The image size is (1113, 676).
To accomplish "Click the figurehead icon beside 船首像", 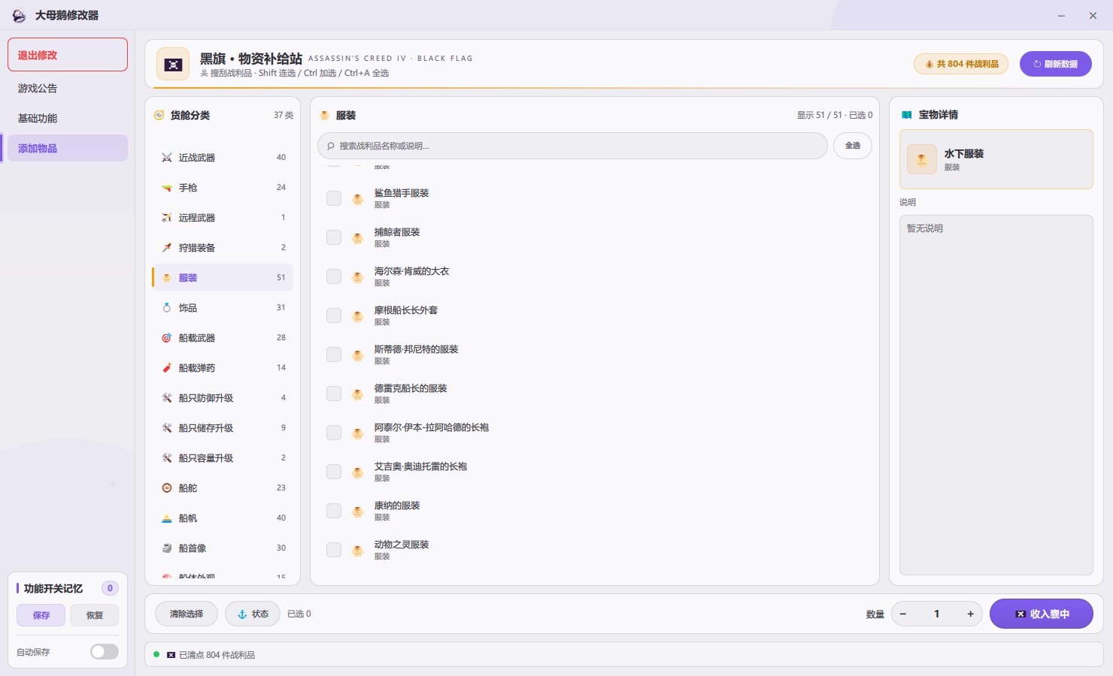I will pyautogui.click(x=167, y=548).
